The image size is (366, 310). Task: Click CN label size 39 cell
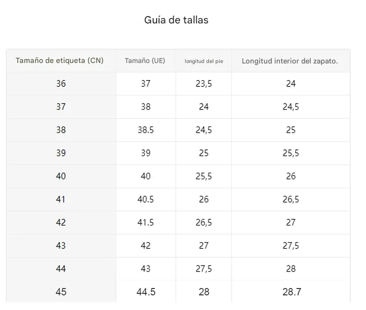(x=61, y=153)
